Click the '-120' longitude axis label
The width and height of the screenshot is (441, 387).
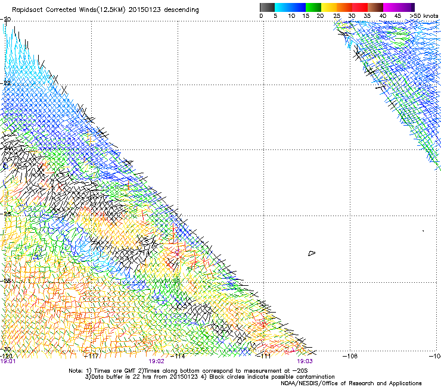click(6, 356)
